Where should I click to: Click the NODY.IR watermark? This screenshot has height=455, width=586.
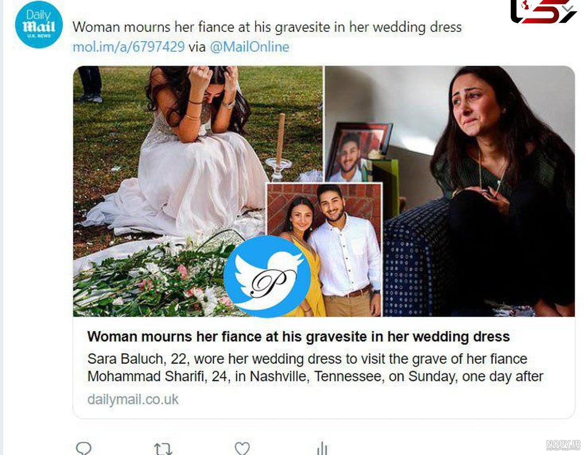pos(563,445)
